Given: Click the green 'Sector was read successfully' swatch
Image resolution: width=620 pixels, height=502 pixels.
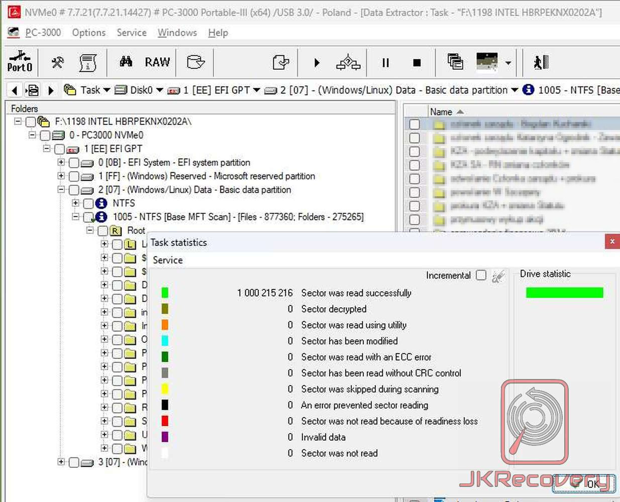Looking at the screenshot, I should pos(165,293).
